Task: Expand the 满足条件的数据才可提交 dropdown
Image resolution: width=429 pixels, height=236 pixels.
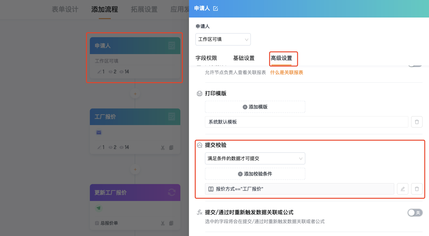Action: click(255, 159)
